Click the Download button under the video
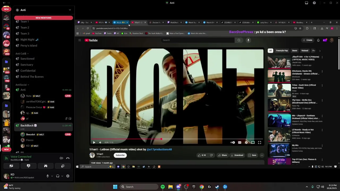The width and height of the screenshot is (340, 191). point(237,155)
